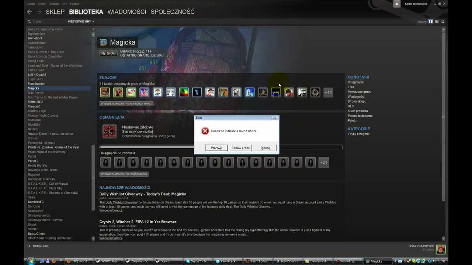Expand the WSZYSTKIE GRY filter dropdown
Viewport: 472px width, 265px height.
(x=81, y=21)
